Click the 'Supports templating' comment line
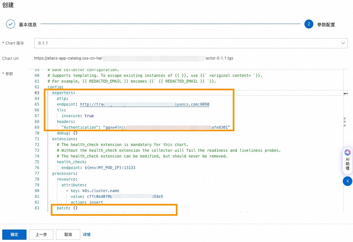 [x=155, y=76]
